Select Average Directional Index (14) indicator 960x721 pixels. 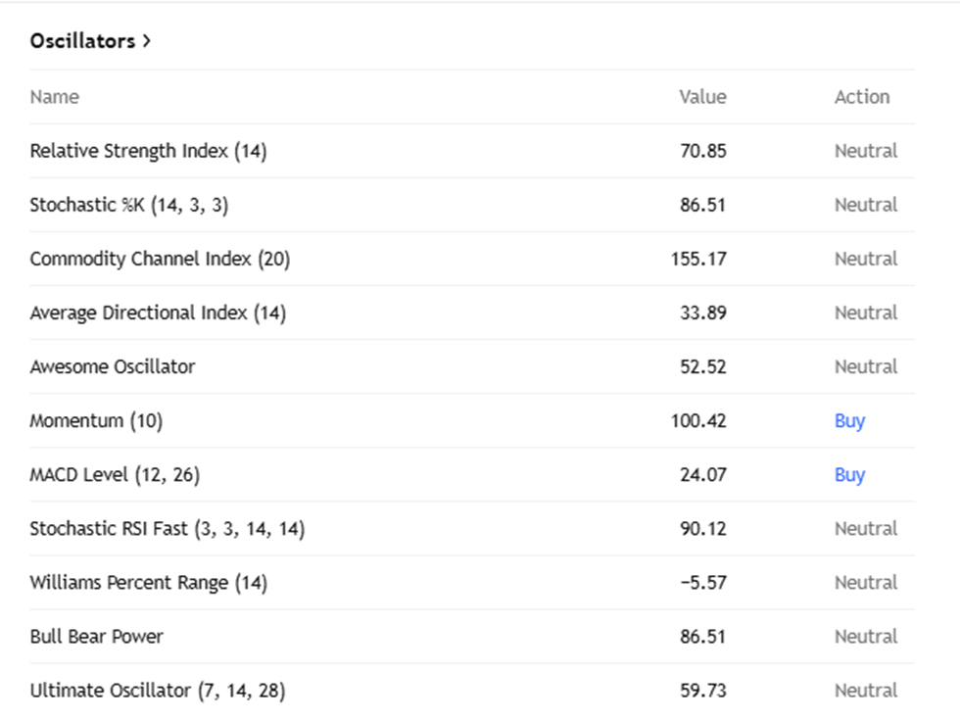click(158, 312)
